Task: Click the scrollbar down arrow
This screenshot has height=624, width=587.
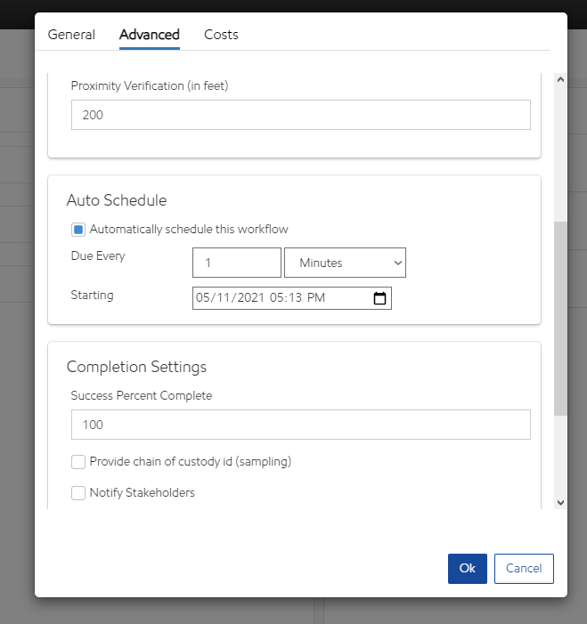Action: [560, 502]
